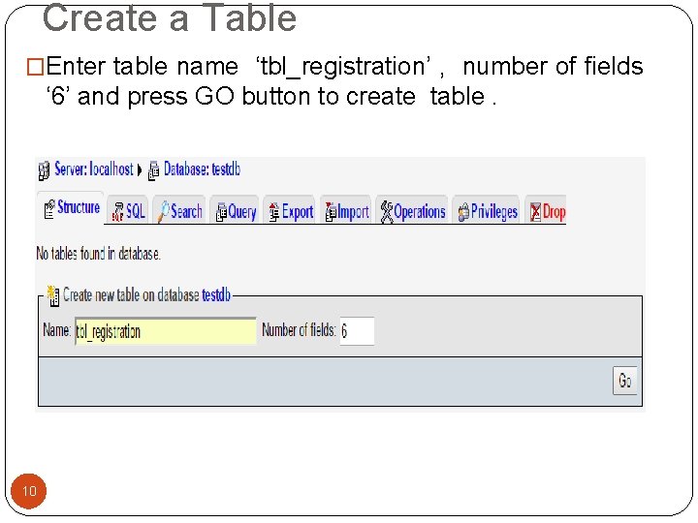Click the red Drop icon
698x523 pixels.
(535, 212)
